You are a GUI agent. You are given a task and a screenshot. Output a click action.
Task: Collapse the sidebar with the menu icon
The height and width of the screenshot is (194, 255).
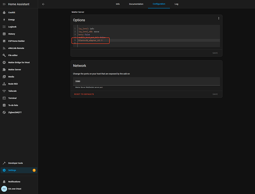[x=4, y=4]
